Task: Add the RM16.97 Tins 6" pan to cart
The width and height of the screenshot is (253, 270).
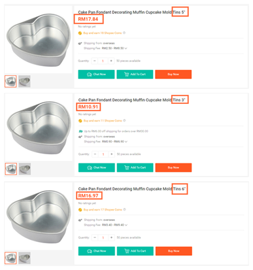Action: (135, 251)
